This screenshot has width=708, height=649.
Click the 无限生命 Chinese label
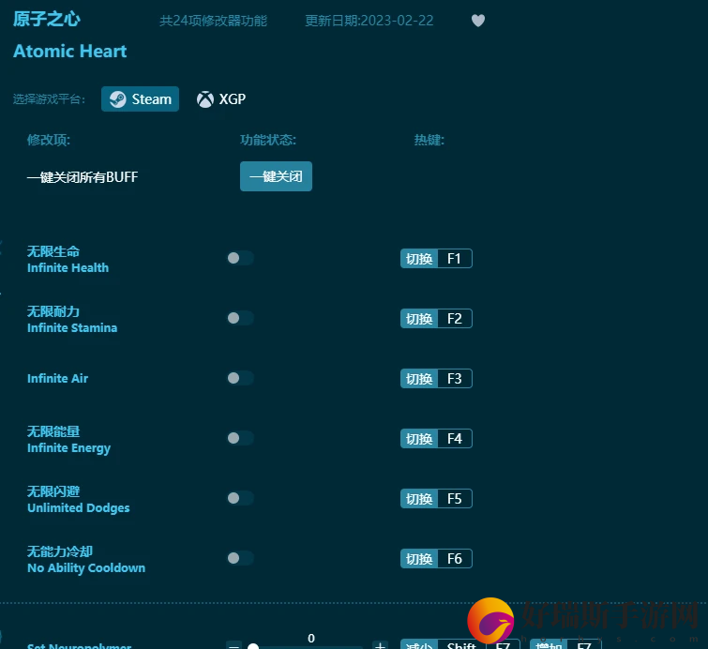[53, 251]
